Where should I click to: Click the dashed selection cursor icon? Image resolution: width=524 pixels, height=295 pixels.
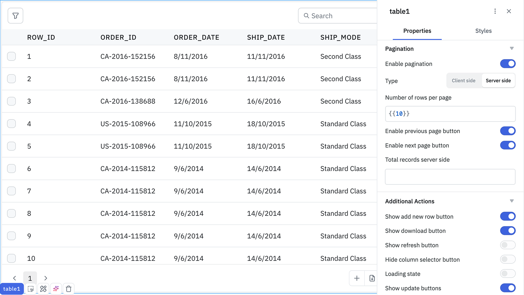pos(31,289)
